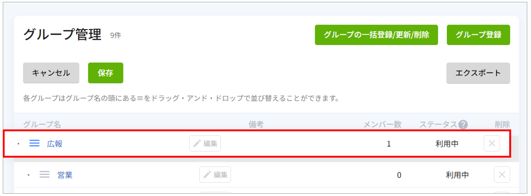531x196 pixels.
Task: Delete the 営業 group with X icon
Action: 502,175
